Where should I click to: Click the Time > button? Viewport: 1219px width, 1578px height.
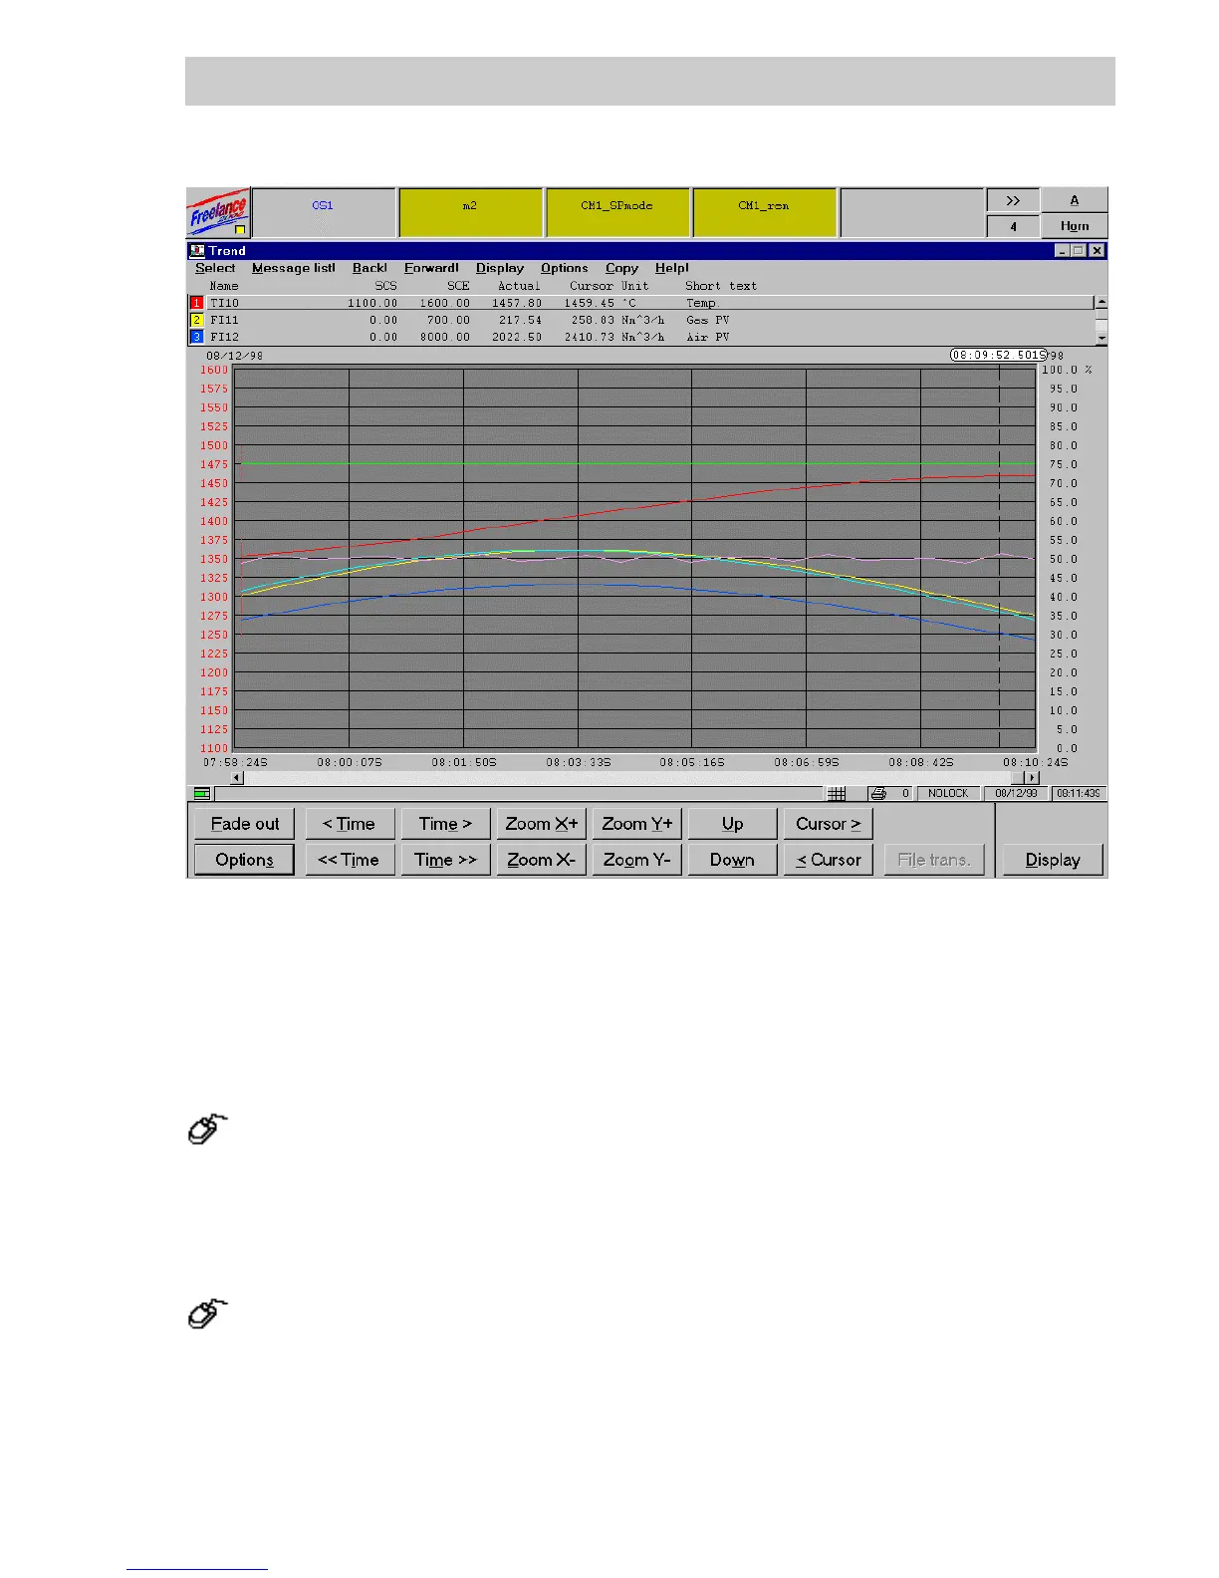[x=445, y=824]
